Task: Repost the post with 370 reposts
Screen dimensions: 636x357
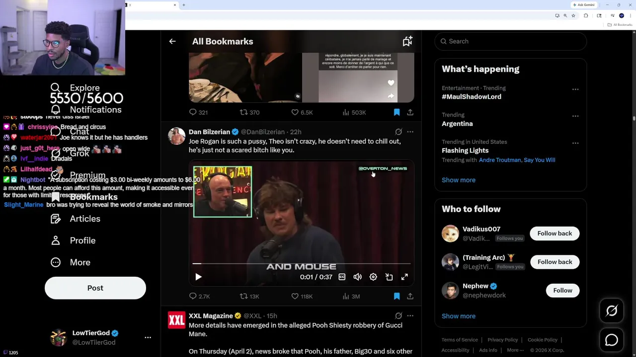Action: coord(249,113)
